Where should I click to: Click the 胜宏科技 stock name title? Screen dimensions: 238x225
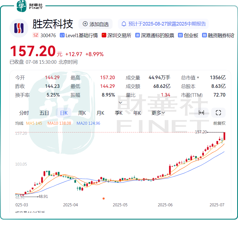click(x=53, y=24)
